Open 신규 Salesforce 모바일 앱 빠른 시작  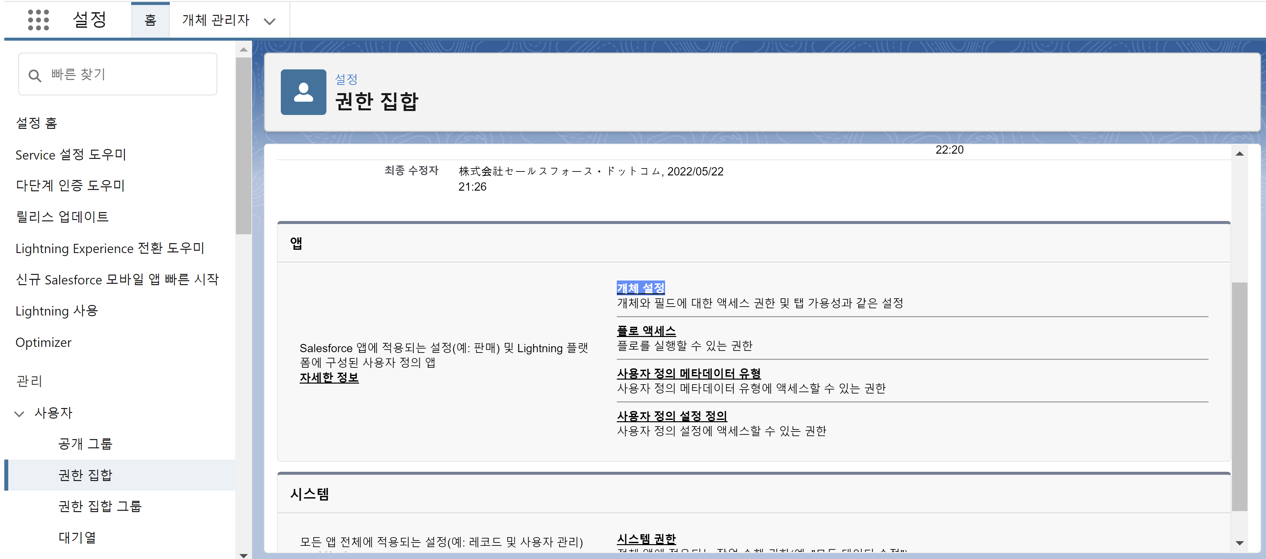tap(117, 279)
